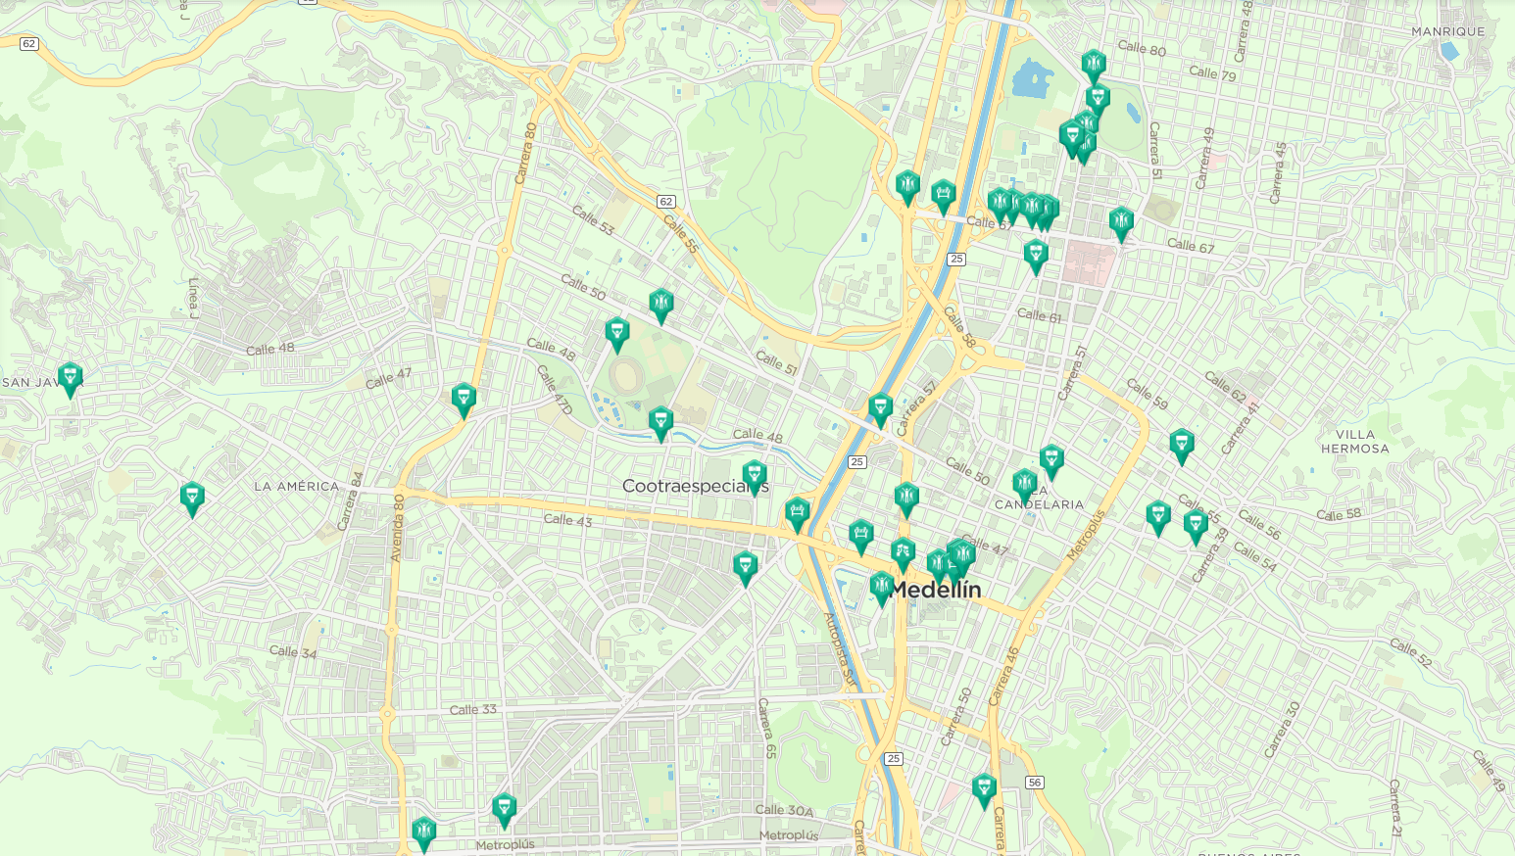Click the Autopista Sur highway label
The height and width of the screenshot is (856, 1515).
coord(840,648)
